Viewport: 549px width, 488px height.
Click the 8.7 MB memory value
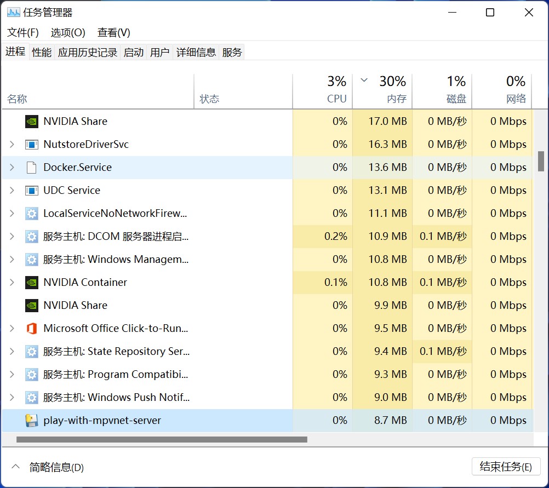pos(391,420)
